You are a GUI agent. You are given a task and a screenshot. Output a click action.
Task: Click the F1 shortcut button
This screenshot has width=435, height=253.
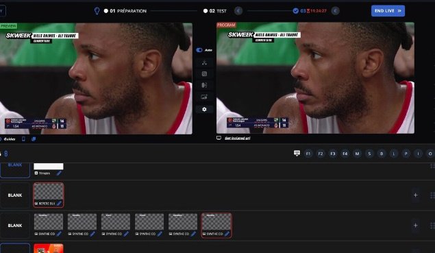308,154
